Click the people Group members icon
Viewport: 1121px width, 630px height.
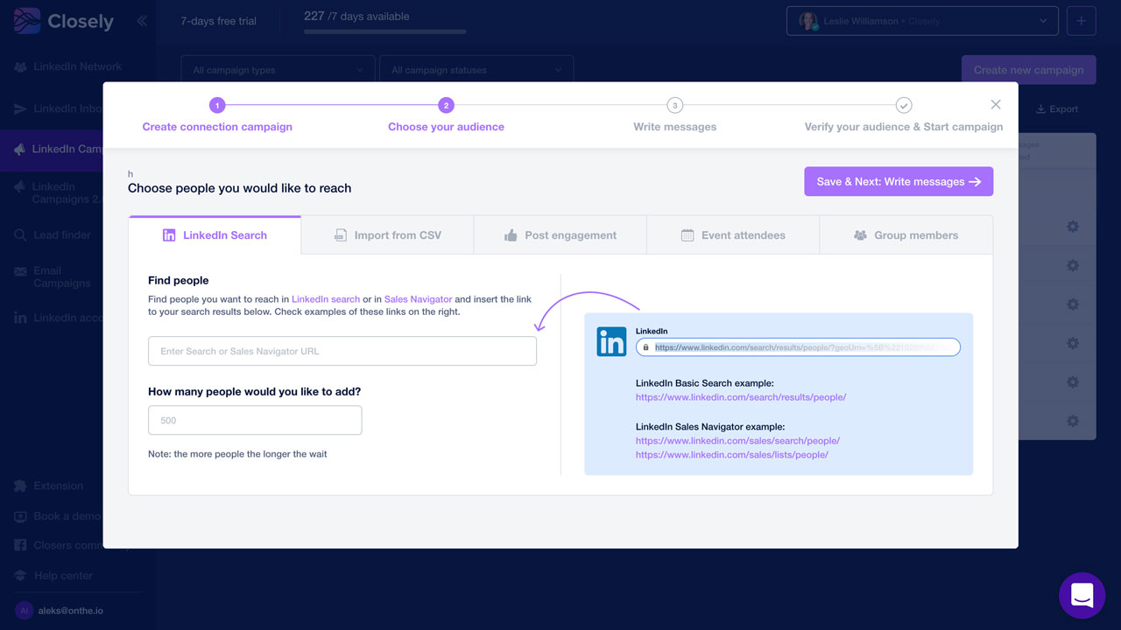pos(860,235)
